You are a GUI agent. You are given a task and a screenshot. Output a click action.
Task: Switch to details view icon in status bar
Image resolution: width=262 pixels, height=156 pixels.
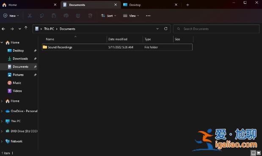click(253, 153)
